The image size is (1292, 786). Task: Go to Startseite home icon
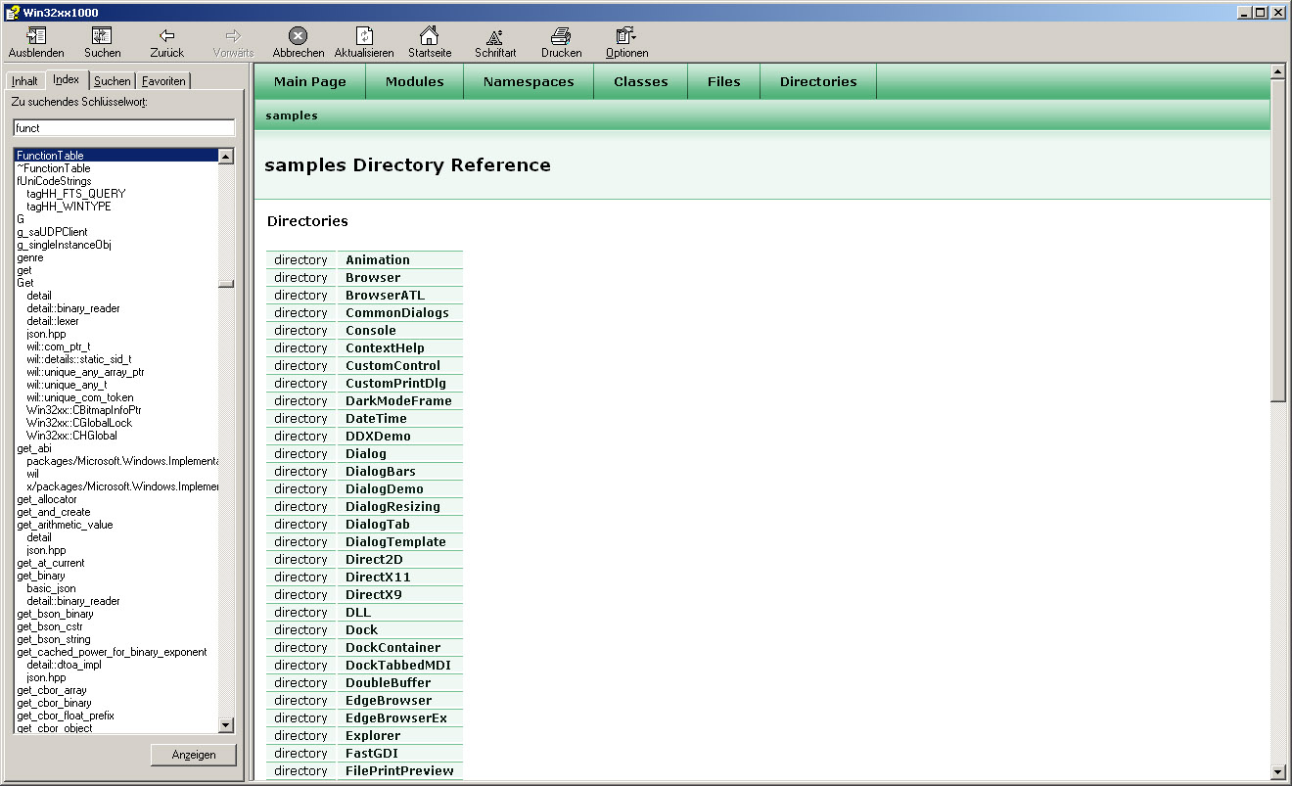429,36
